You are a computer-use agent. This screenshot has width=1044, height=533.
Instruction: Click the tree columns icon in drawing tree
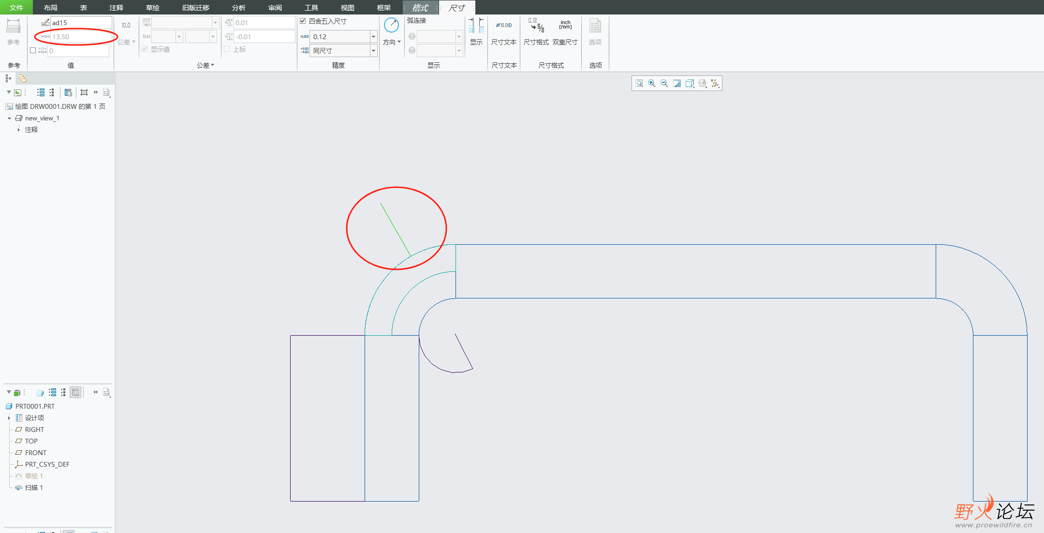[x=68, y=92]
